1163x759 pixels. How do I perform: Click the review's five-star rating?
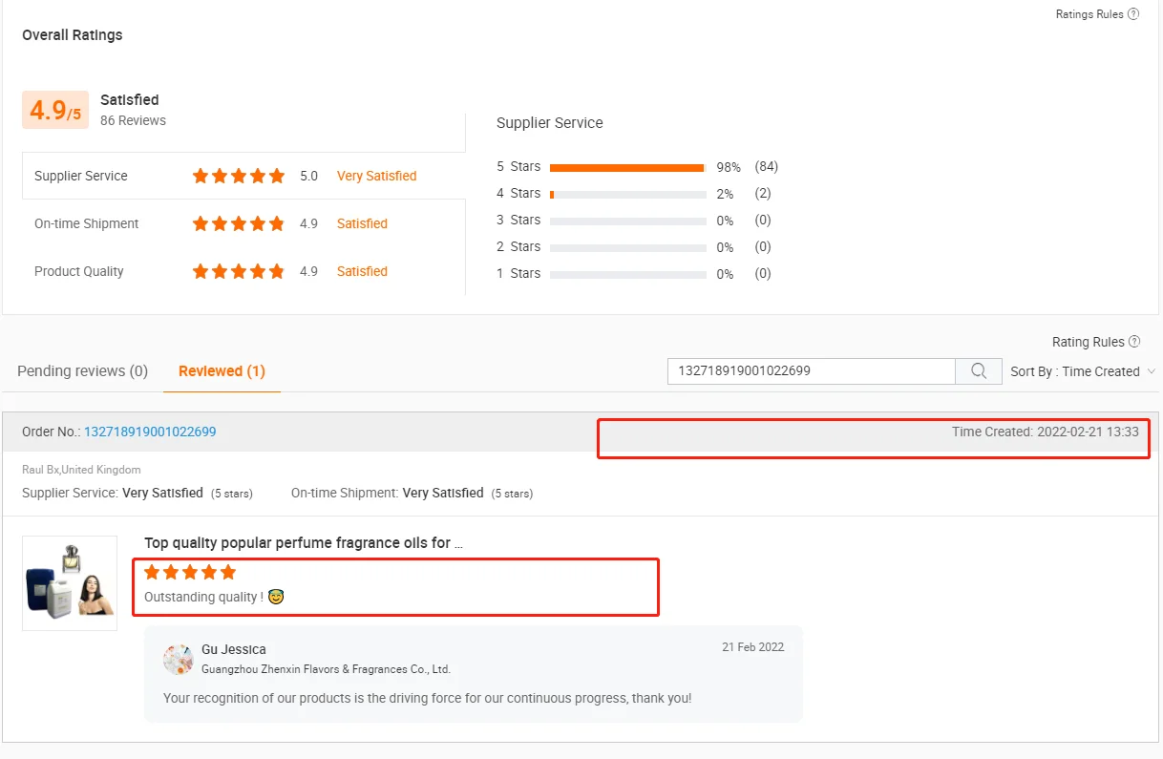click(190, 573)
